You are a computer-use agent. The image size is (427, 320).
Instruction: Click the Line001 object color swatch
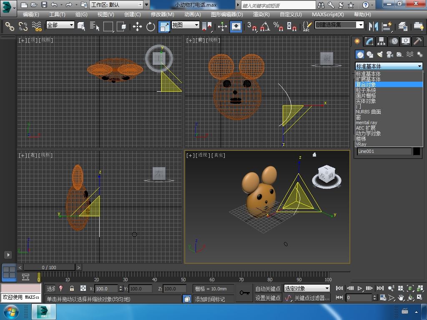point(417,151)
